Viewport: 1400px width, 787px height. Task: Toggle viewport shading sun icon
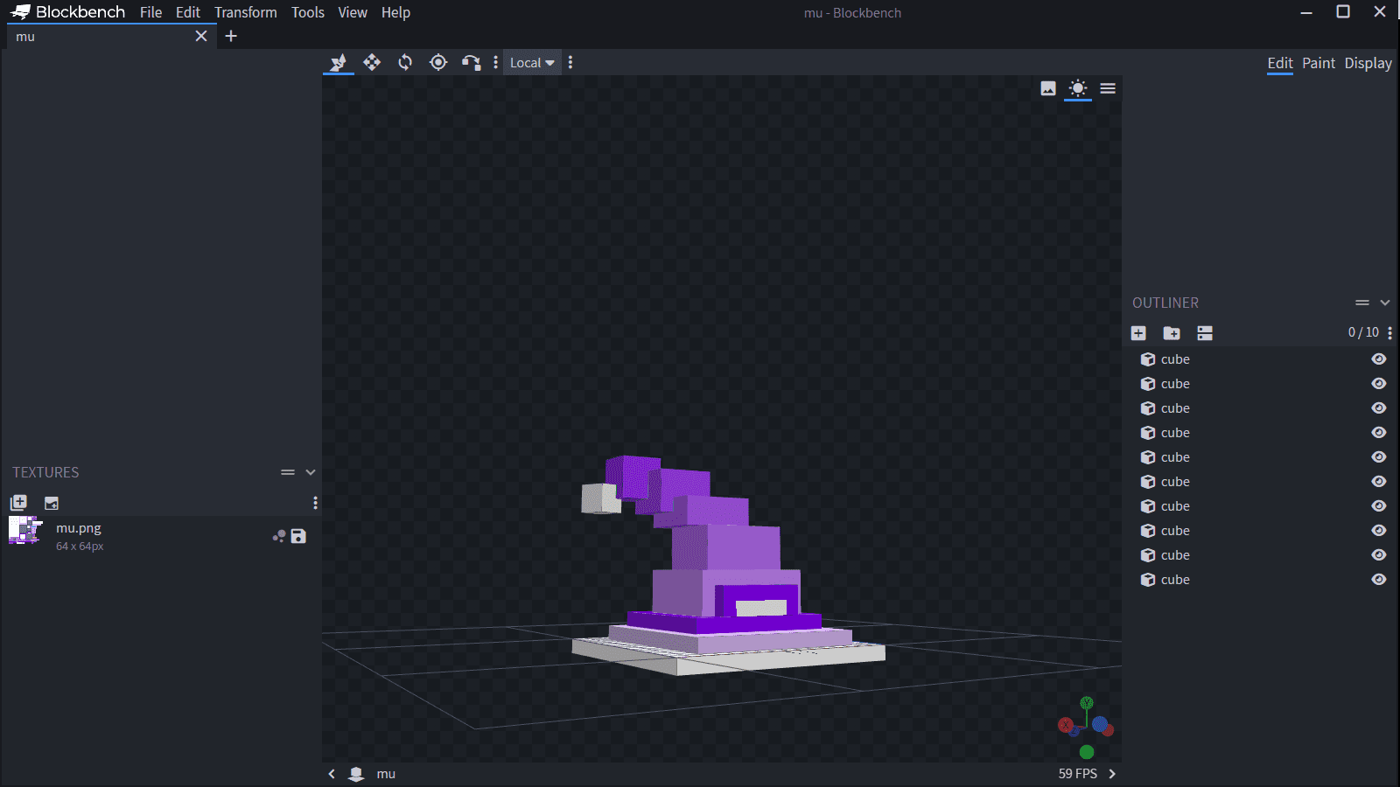pos(1078,88)
